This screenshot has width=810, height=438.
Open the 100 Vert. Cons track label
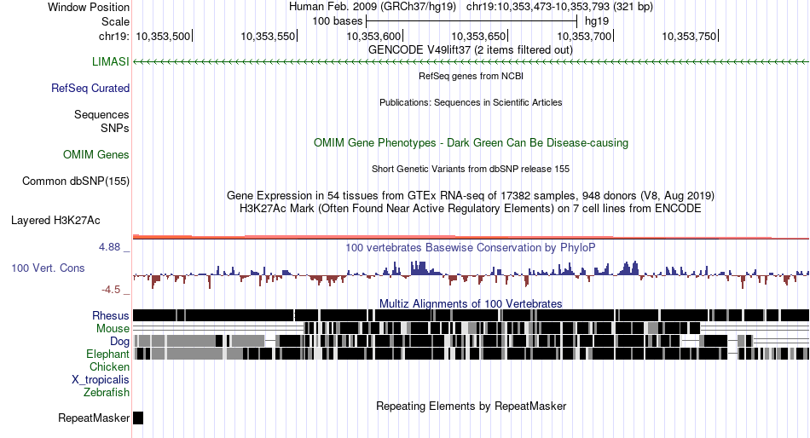[x=48, y=268]
